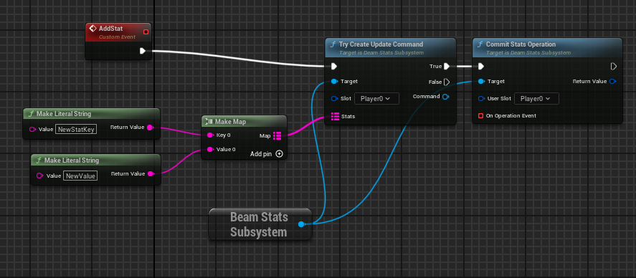Click the On Operation Event red pin

coord(480,116)
